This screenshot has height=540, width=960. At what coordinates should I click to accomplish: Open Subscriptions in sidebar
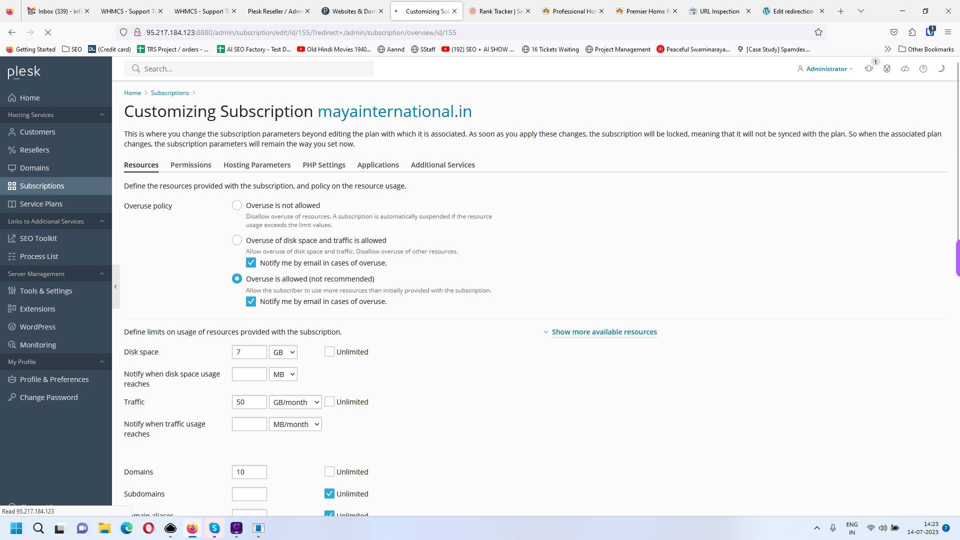(56, 186)
